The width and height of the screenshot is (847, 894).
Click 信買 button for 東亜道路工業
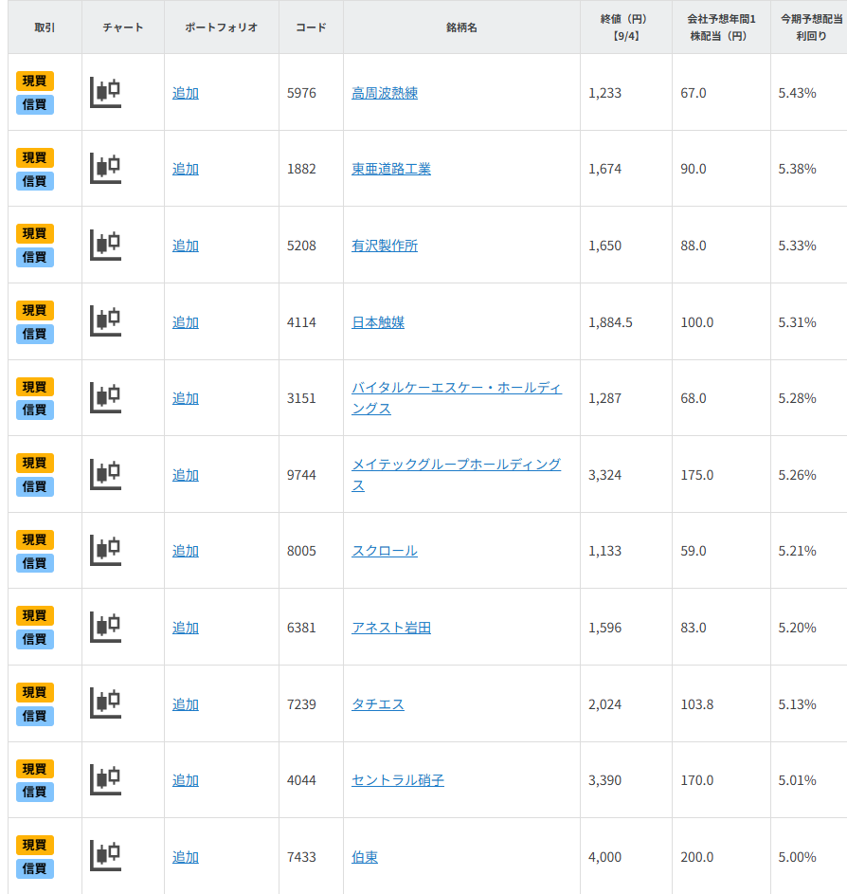coord(35,181)
